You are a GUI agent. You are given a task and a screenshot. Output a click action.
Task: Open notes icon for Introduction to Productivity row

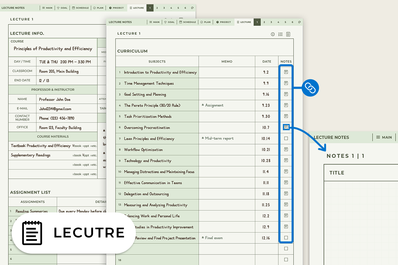[286, 72]
